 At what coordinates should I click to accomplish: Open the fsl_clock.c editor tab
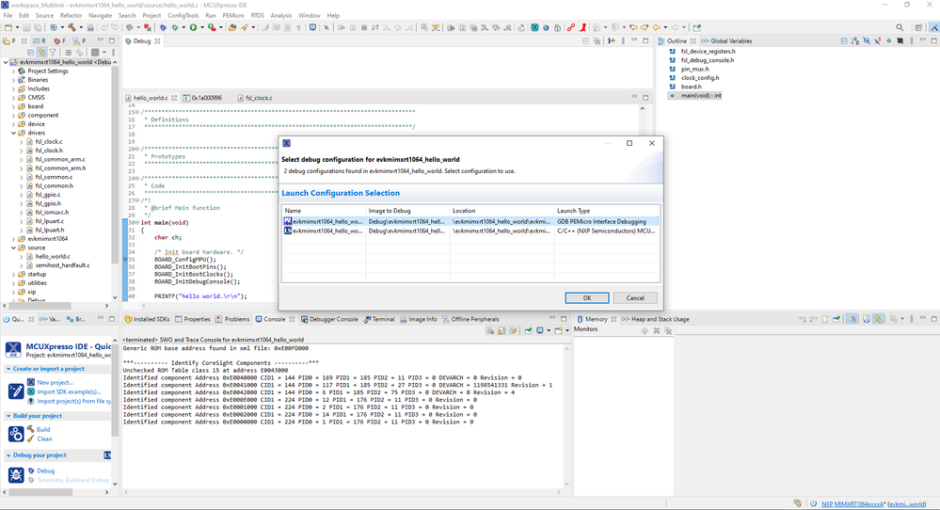(x=259, y=98)
